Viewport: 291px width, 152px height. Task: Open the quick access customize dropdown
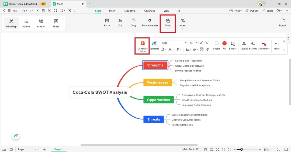[74, 11]
